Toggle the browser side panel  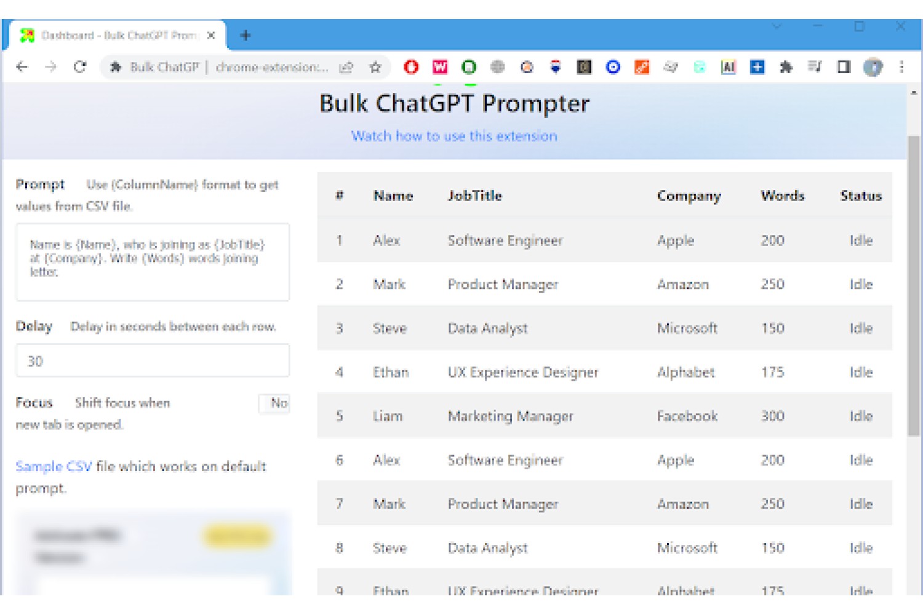click(x=844, y=67)
